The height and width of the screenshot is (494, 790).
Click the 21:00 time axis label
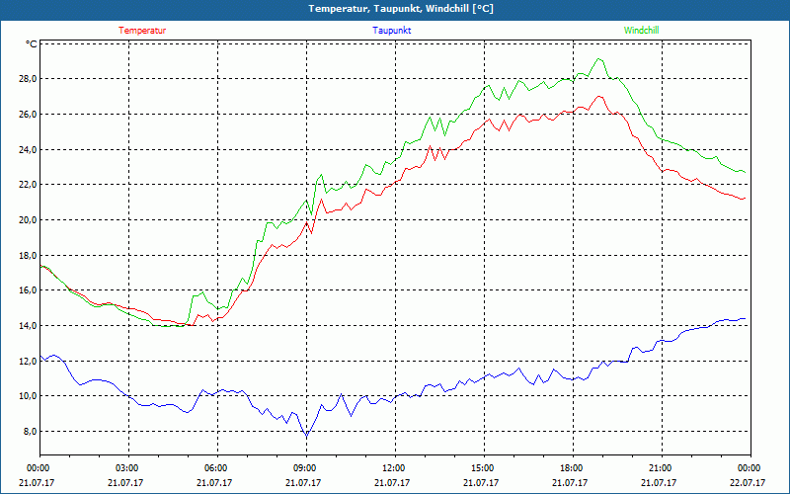662,468
